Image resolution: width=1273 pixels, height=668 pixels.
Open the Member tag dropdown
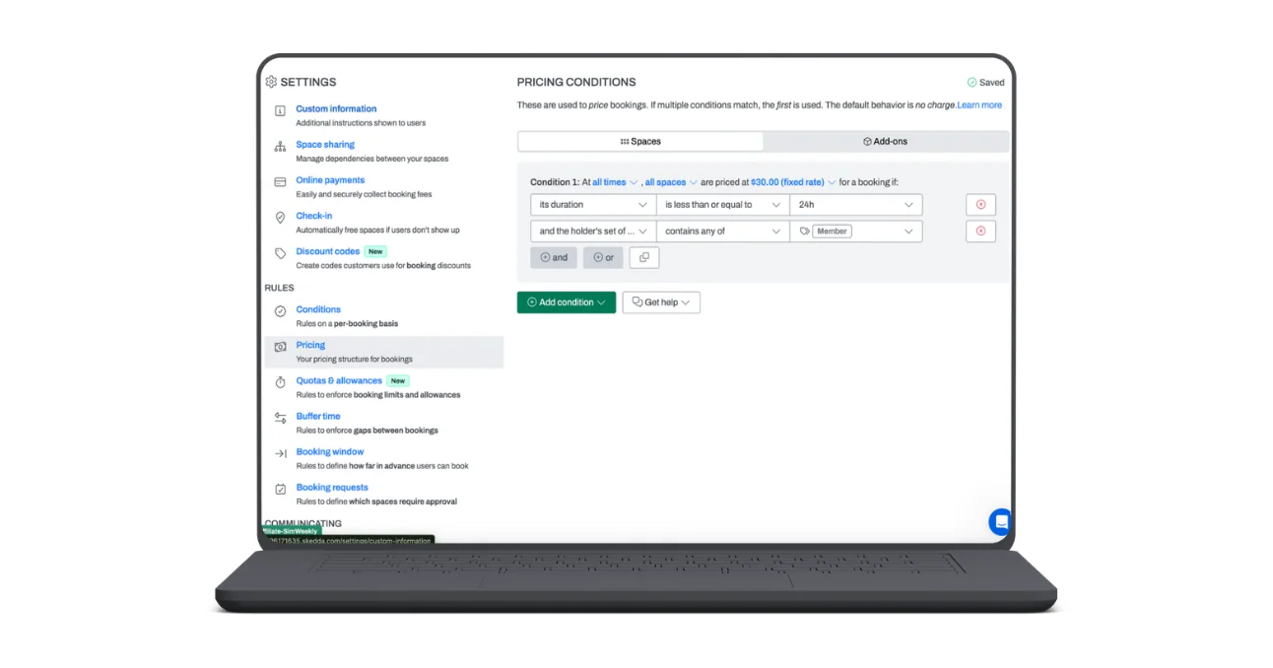(856, 232)
